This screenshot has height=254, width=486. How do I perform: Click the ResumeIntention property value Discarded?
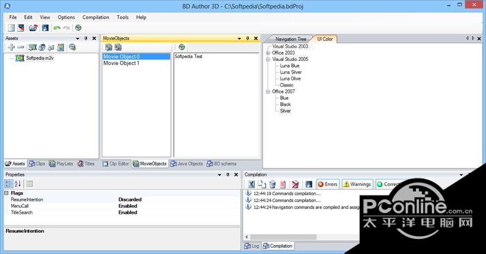[130, 199]
